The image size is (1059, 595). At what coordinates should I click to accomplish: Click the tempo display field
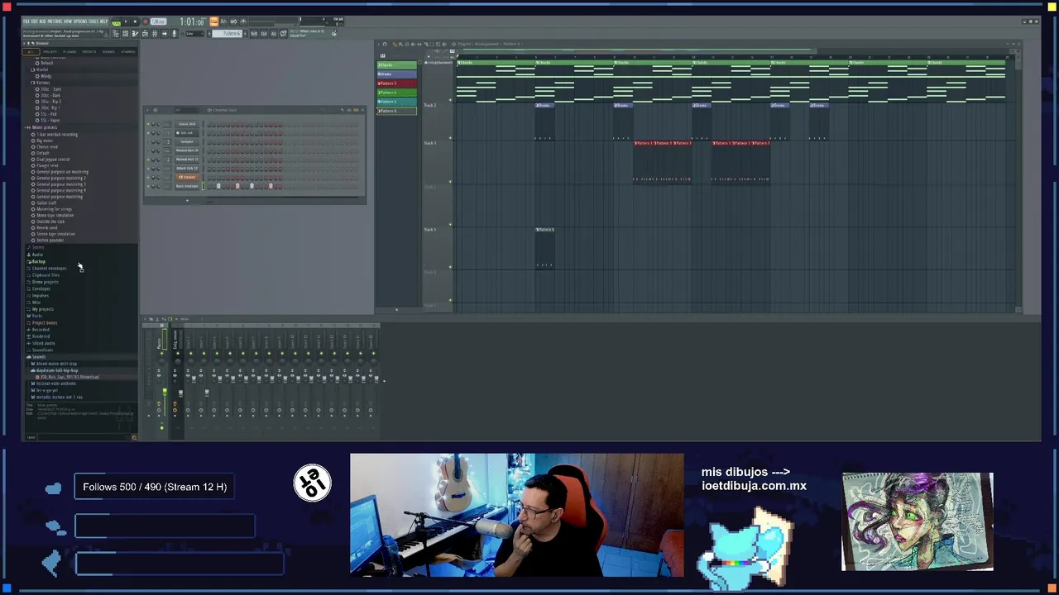tap(158, 21)
